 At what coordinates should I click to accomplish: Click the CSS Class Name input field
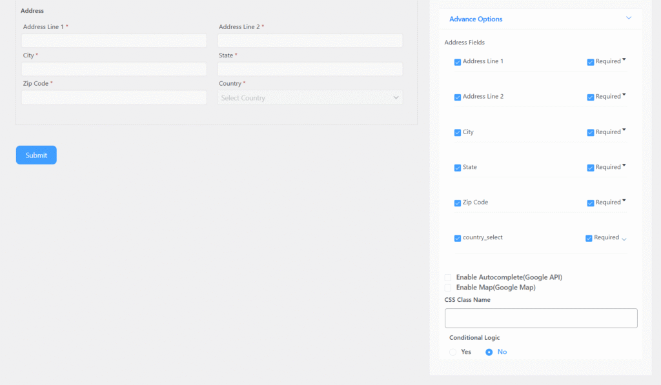pyautogui.click(x=541, y=318)
